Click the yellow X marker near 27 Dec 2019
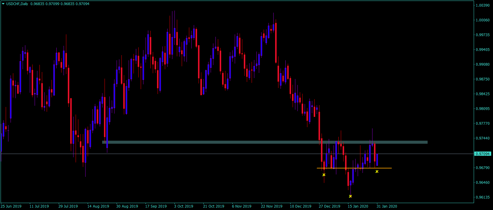 coord(324,175)
